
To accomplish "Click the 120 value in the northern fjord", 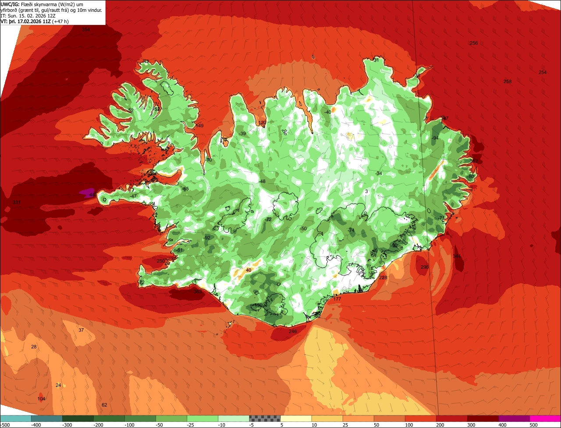I will click(x=262, y=123).
